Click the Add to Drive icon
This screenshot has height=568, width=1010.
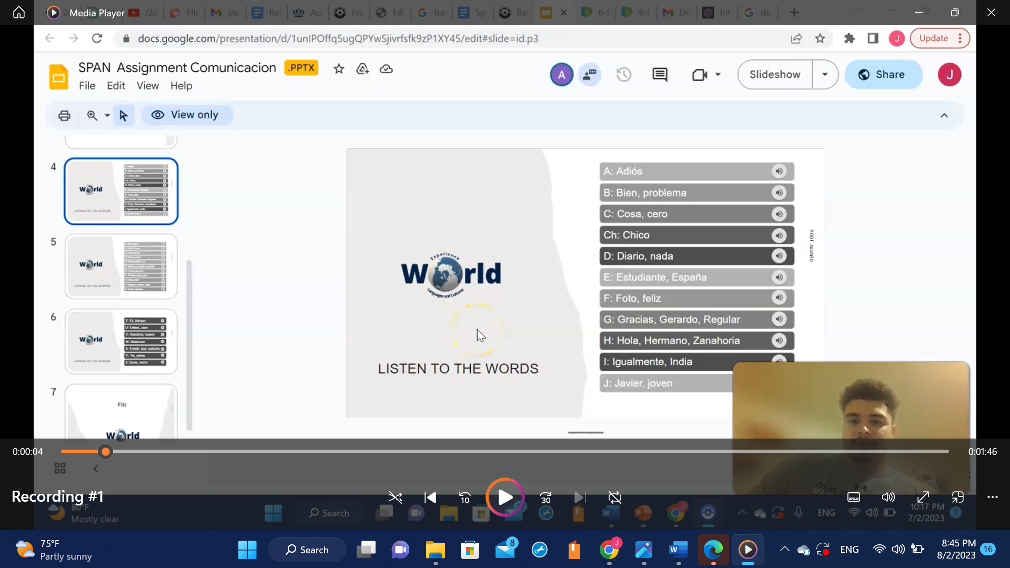click(x=362, y=69)
